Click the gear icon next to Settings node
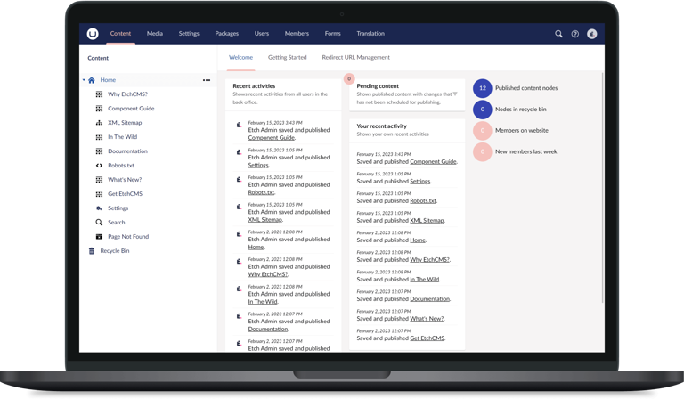 (x=99, y=208)
